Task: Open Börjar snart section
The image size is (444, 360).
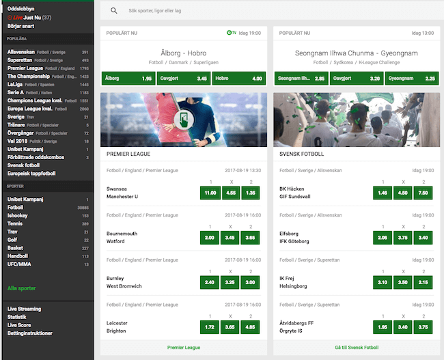Action: (x=20, y=26)
